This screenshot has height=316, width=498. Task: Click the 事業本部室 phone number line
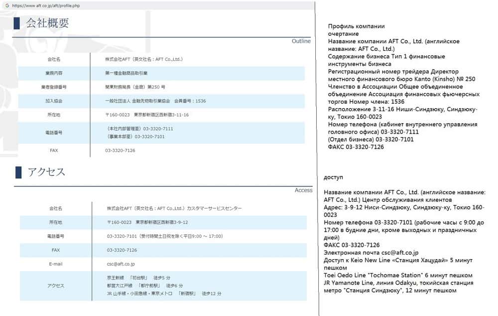click(x=135, y=137)
